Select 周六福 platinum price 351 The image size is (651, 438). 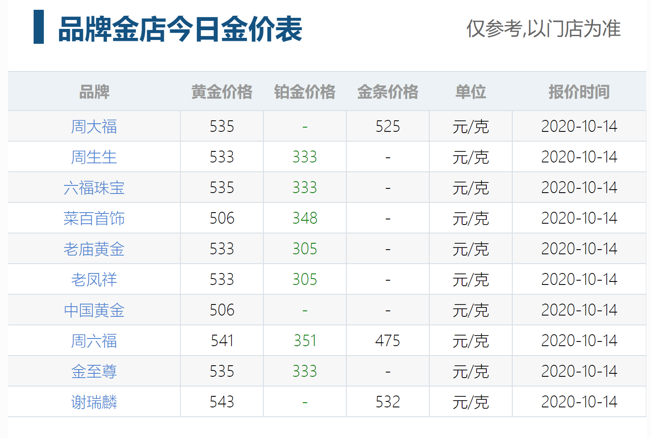[305, 341]
